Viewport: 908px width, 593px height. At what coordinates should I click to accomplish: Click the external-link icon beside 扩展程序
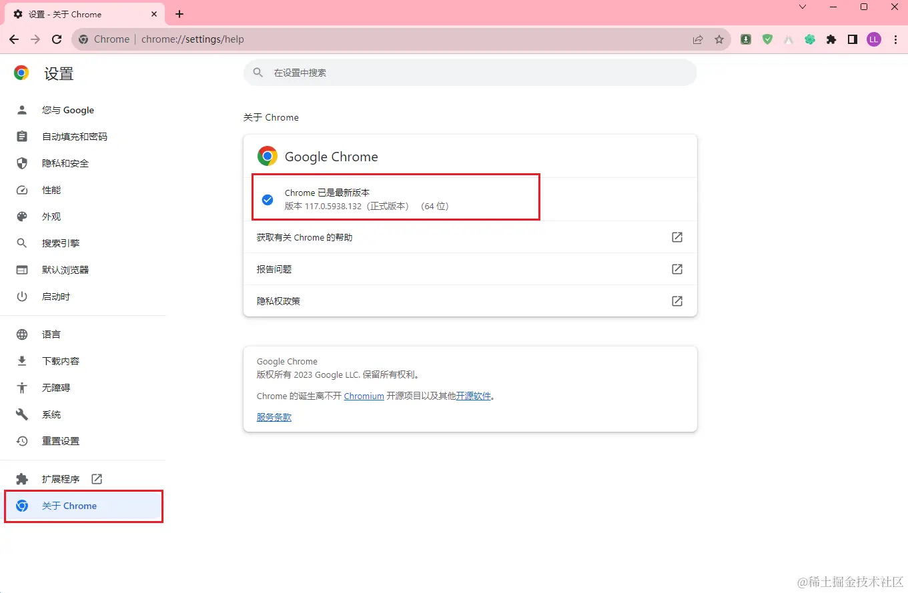tap(97, 479)
